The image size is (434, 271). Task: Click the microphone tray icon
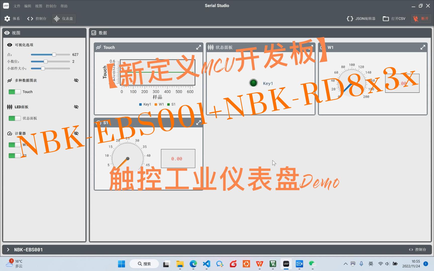click(x=361, y=264)
